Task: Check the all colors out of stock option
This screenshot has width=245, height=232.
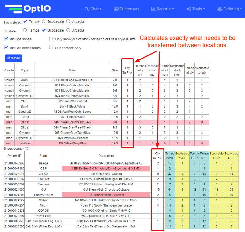Action: (x=51, y=39)
